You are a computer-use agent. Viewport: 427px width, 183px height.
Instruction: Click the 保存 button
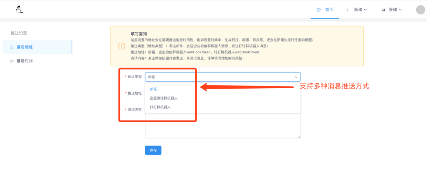(x=153, y=150)
